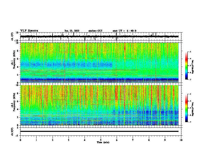Click the ch.1 voltage waveform trace
Viewport: 204px width, 157px height.
pos(99,36)
